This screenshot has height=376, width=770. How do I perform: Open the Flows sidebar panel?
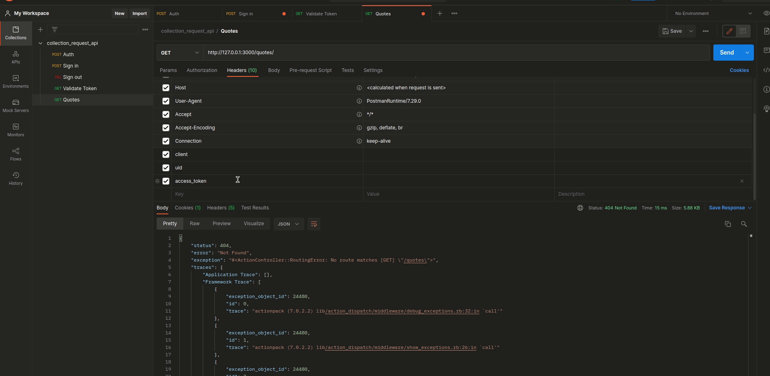click(x=16, y=154)
